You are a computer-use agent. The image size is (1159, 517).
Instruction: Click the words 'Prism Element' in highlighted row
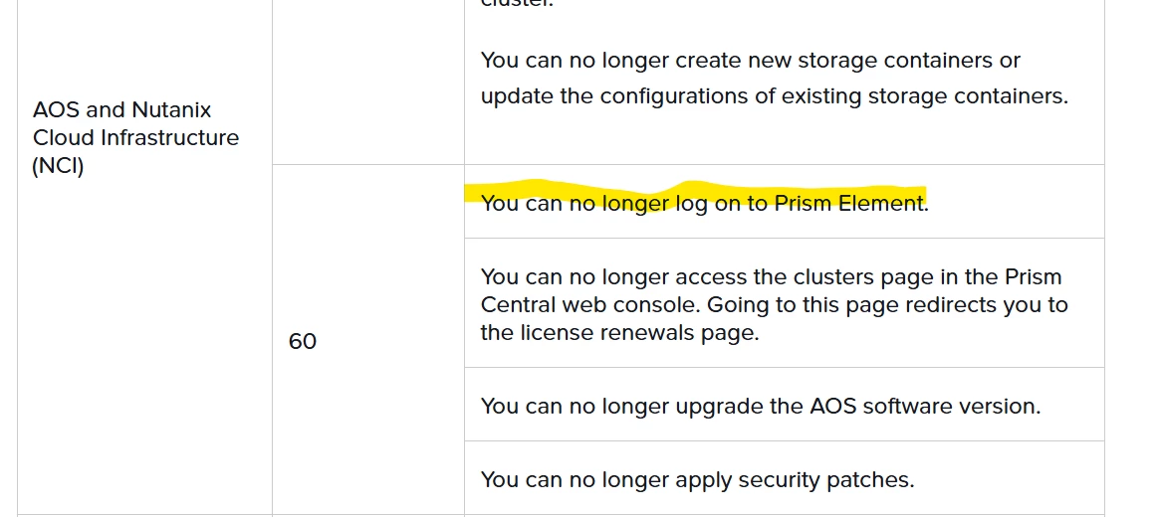tap(850, 203)
